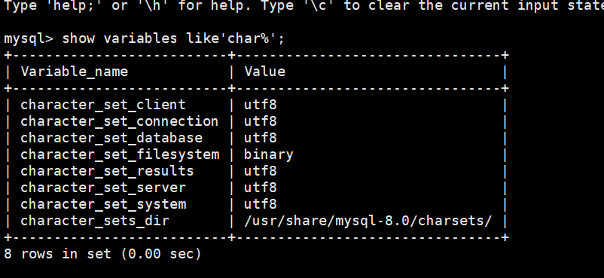The height and width of the screenshot is (278, 604).
Task: Click the utf8 value of character_set_client
Action: [261, 105]
